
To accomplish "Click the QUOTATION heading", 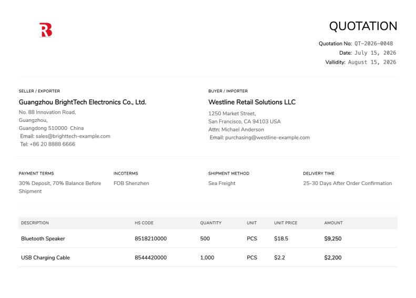I will point(363,26).
